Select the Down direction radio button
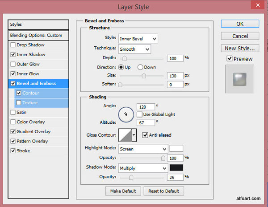Screen dimensions: 268x207 140,67
